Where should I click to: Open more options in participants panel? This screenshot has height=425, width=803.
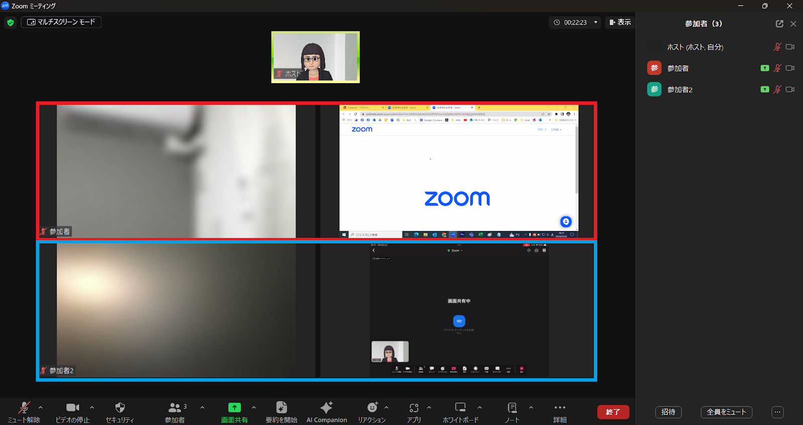click(777, 412)
